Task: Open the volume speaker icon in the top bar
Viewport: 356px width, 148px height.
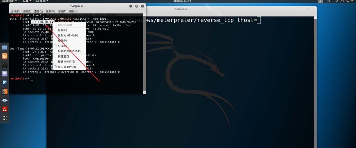Action: click(x=343, y=1)
